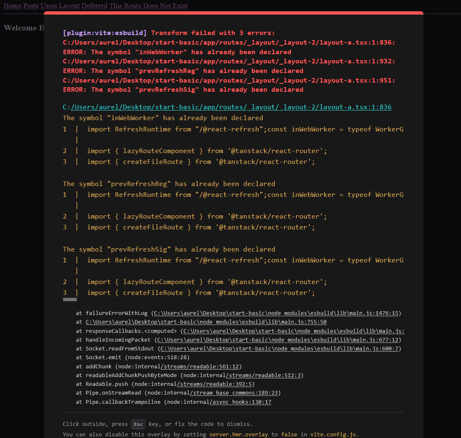Screen dimensions: 461x438
Task: Open streams/readable:512:3 stack link
Action: click(263, 375)
